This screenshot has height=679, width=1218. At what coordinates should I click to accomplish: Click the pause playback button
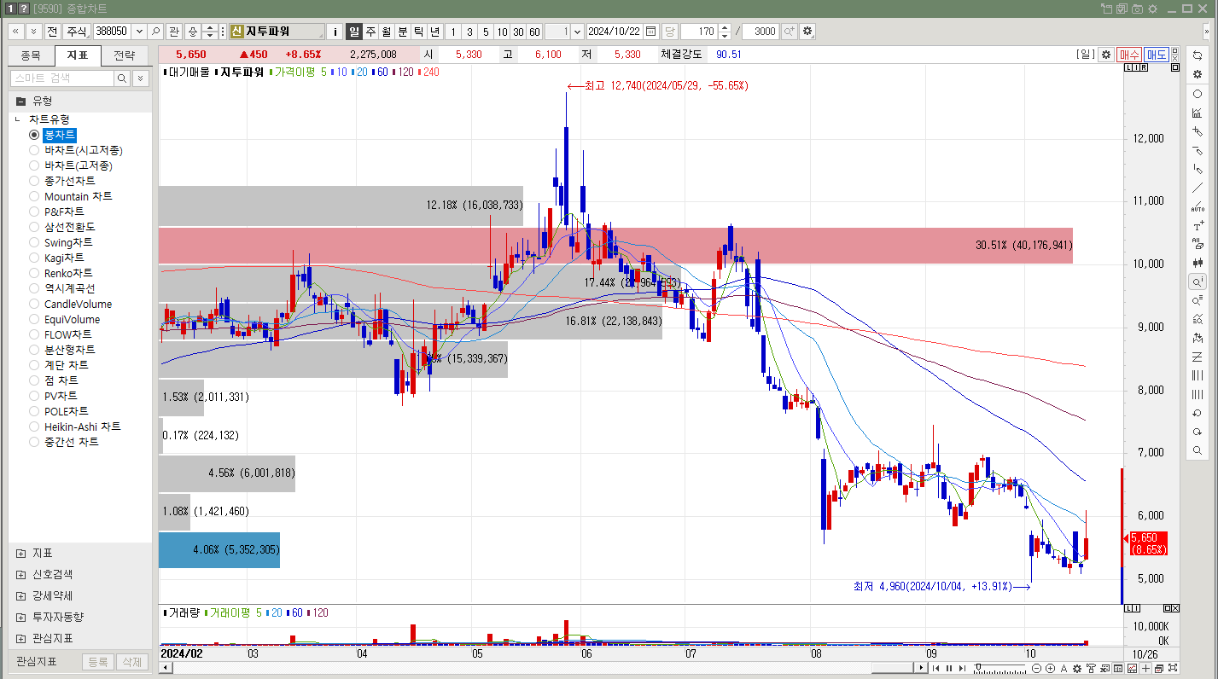tap(948, 668)
